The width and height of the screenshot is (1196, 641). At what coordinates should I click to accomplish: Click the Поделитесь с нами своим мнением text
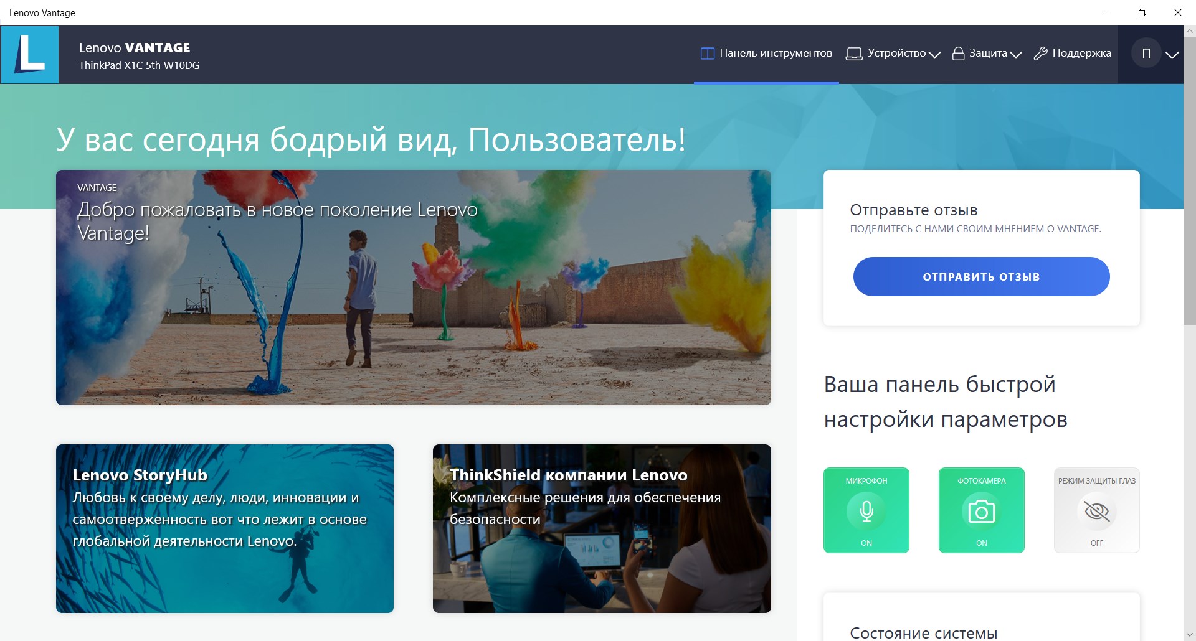tap(975, 229)
